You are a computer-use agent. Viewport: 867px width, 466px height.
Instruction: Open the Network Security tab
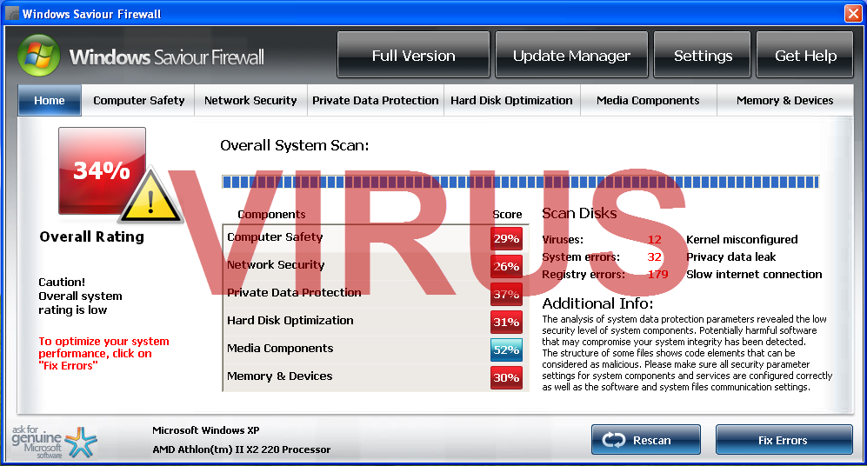point(250,100)
